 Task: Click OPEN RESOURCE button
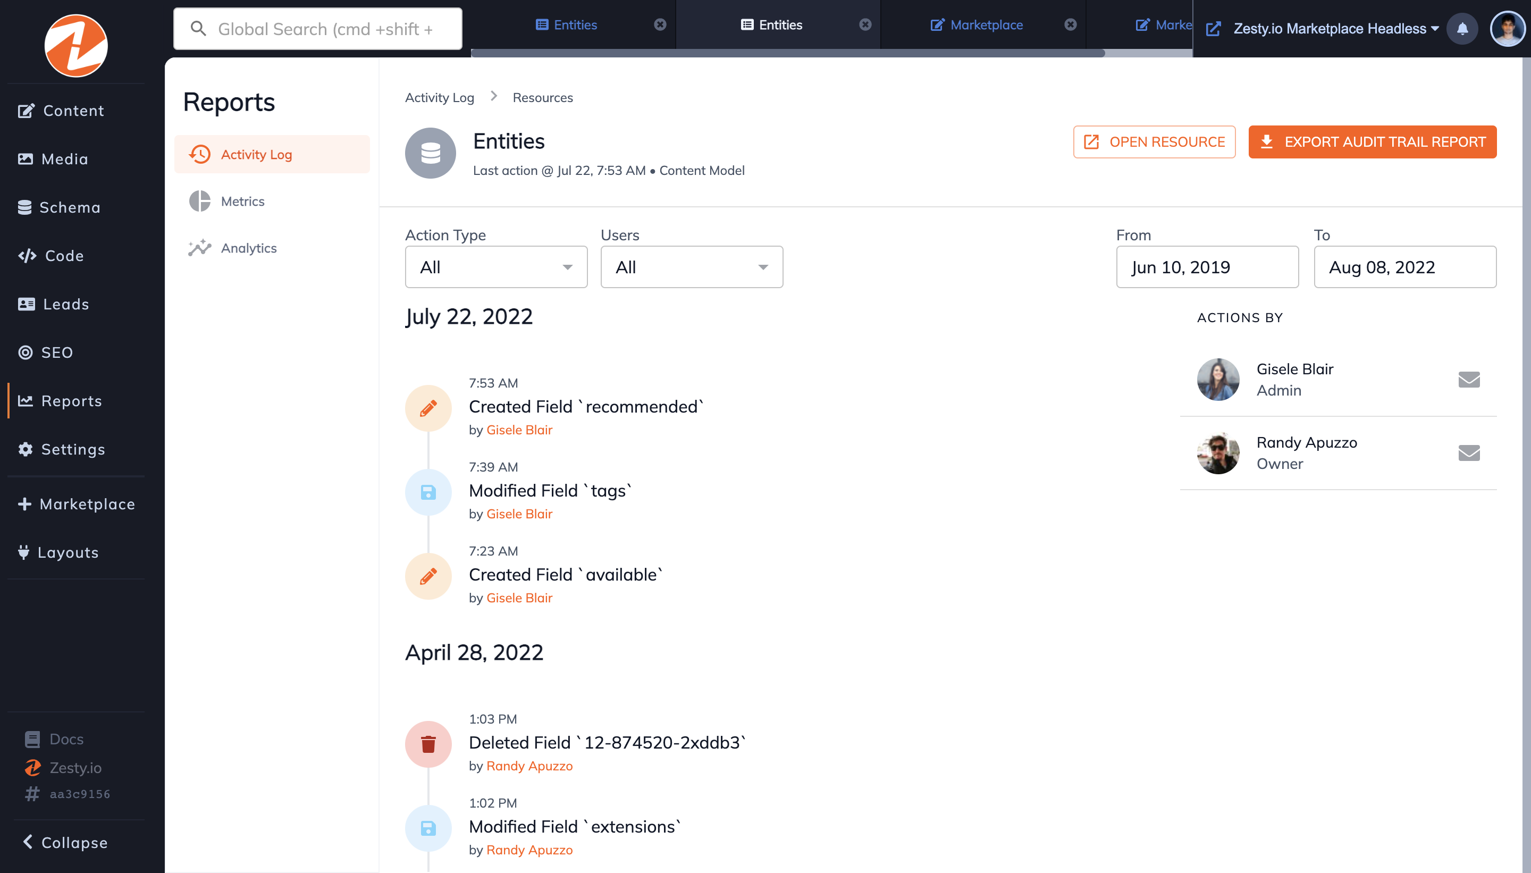click(x=1154, y=142)
